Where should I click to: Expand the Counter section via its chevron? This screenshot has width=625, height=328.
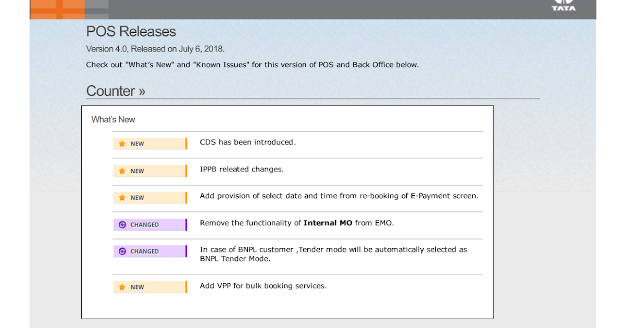141,91
